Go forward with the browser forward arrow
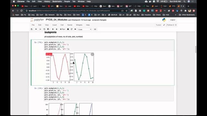This screenshot has width=207, height=116. 17,11
